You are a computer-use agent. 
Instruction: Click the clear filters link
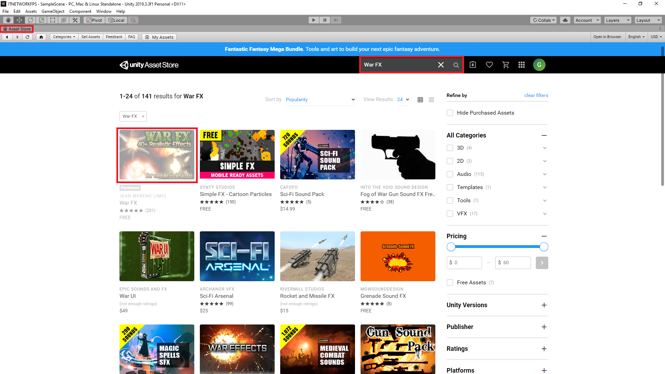[536, 95]
